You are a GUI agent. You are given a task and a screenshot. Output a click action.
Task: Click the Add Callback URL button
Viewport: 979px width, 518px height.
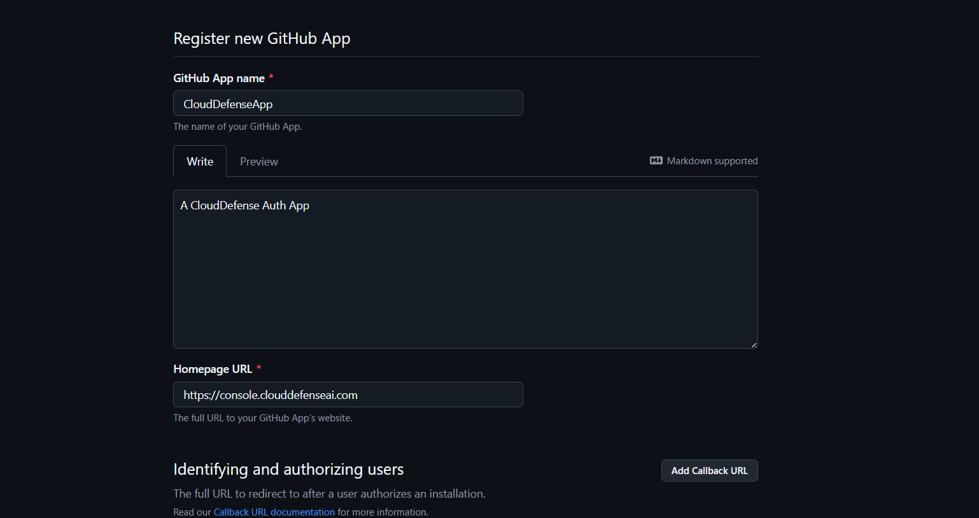(710, 471)
